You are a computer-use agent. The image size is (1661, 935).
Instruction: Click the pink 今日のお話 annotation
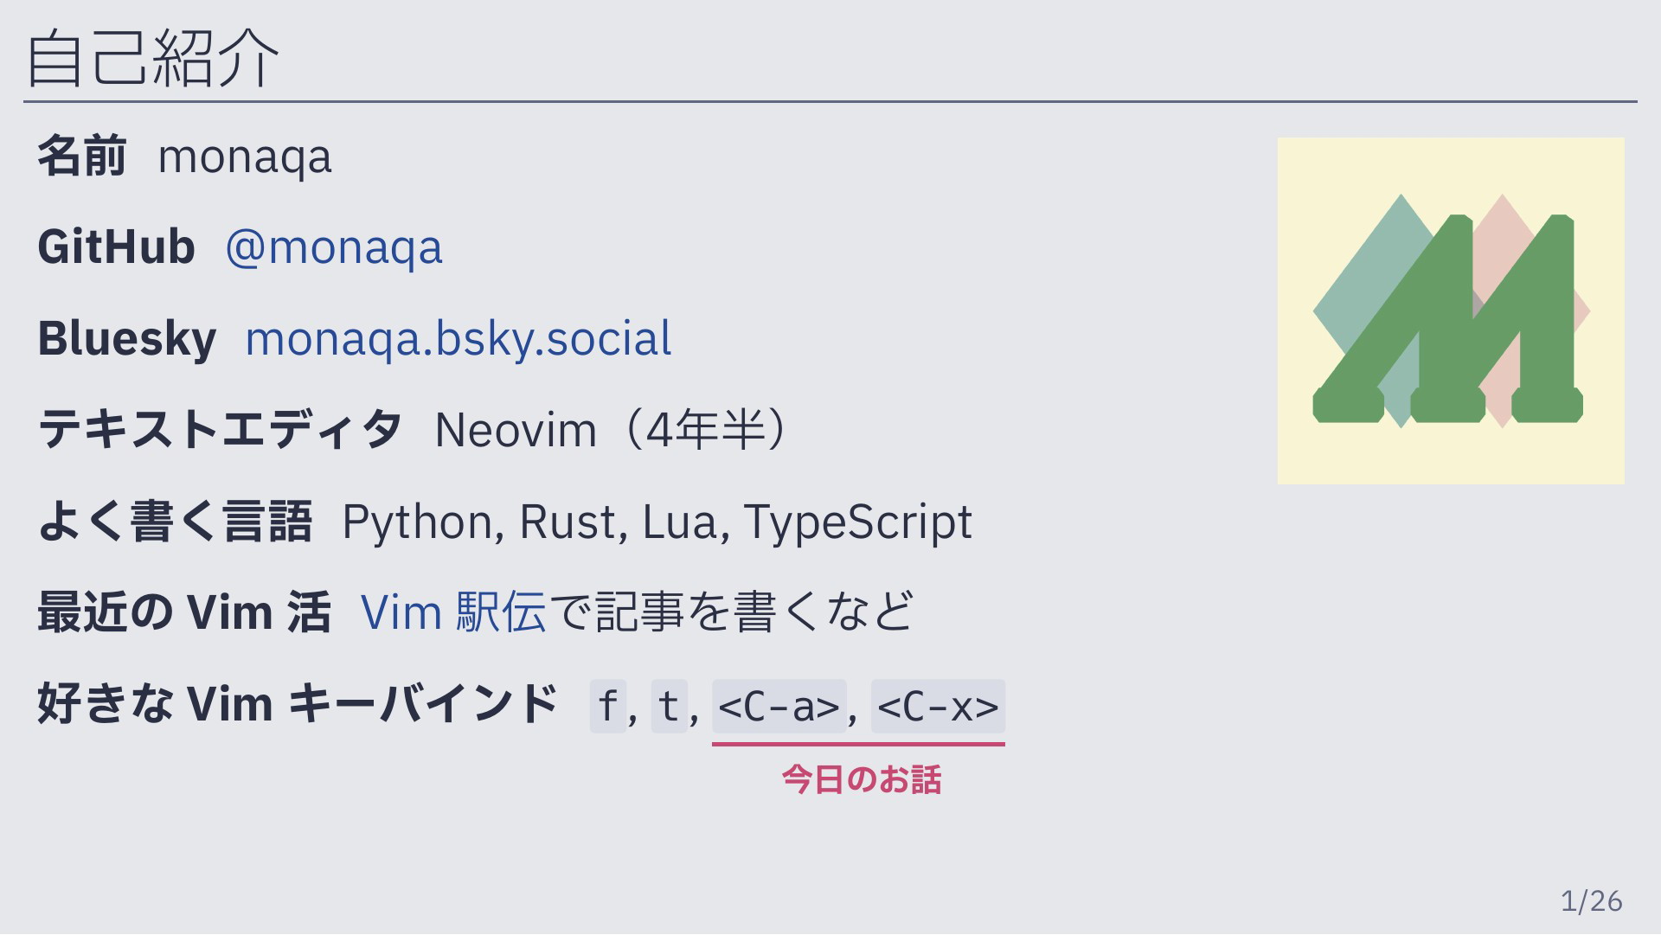point(862,779)
